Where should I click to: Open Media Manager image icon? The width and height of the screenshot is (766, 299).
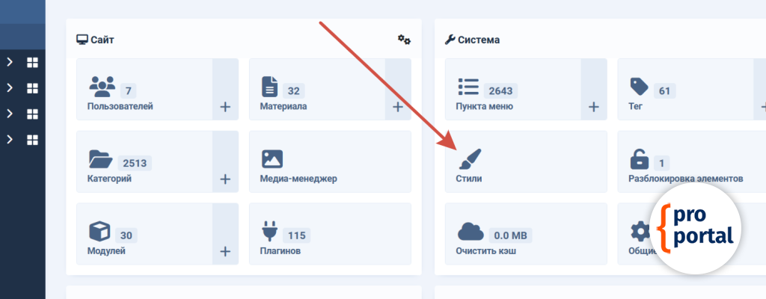tap(271, 158)
